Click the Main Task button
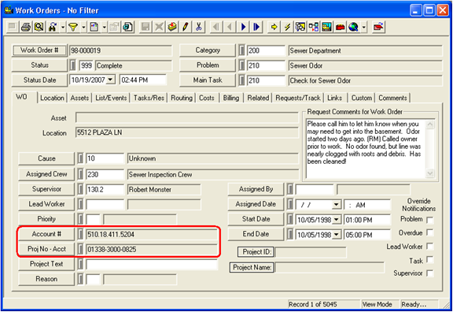453x312 pixels. point(208,80)
